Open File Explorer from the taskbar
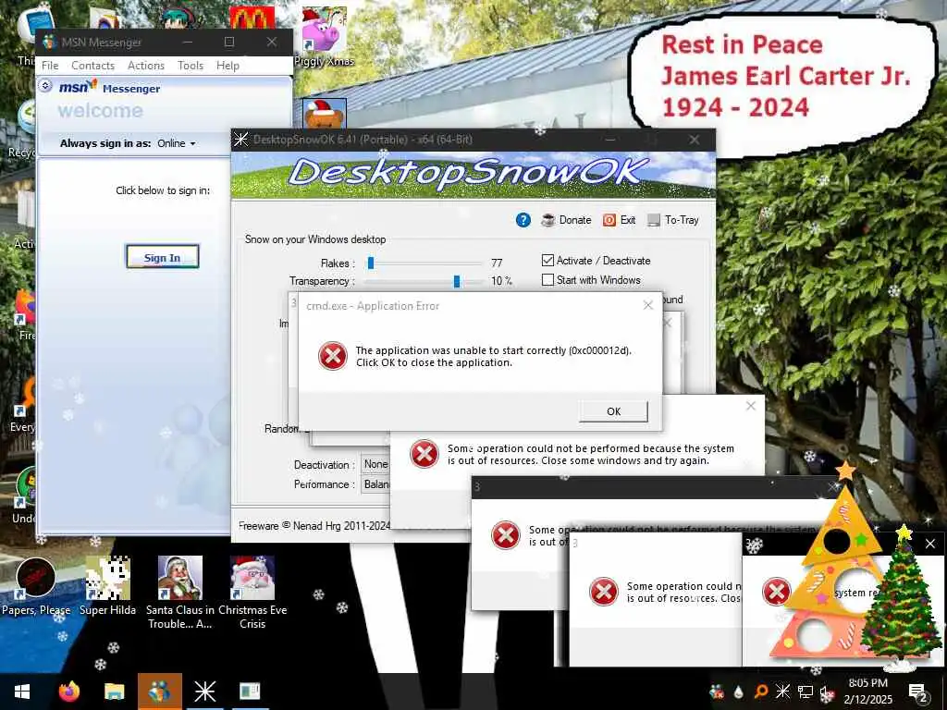The height and width of the screenshot is (710, 947). 114,692
